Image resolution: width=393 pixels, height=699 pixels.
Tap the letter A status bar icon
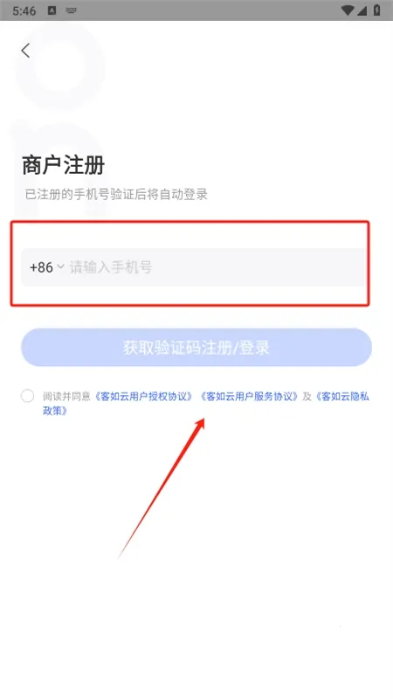[x=52, y=10]
